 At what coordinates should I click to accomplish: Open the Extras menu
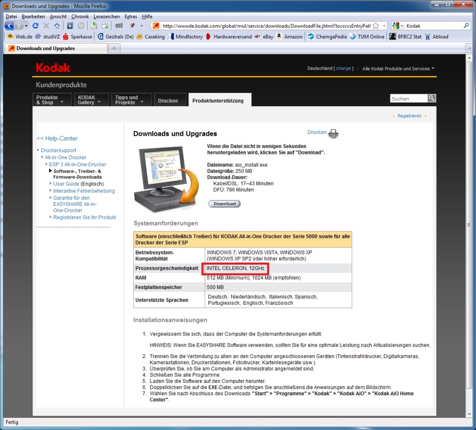tap(130, 16)
